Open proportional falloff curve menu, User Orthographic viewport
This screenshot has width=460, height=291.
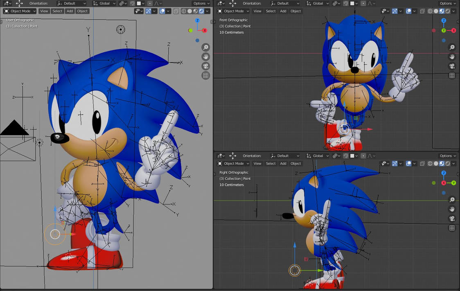158,4
